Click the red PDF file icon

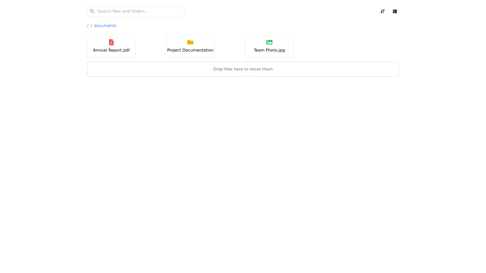tap(111, 42)
